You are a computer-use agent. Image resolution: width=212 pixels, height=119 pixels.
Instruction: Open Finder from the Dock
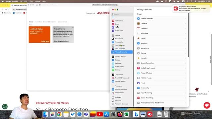(x=46, y=114)
